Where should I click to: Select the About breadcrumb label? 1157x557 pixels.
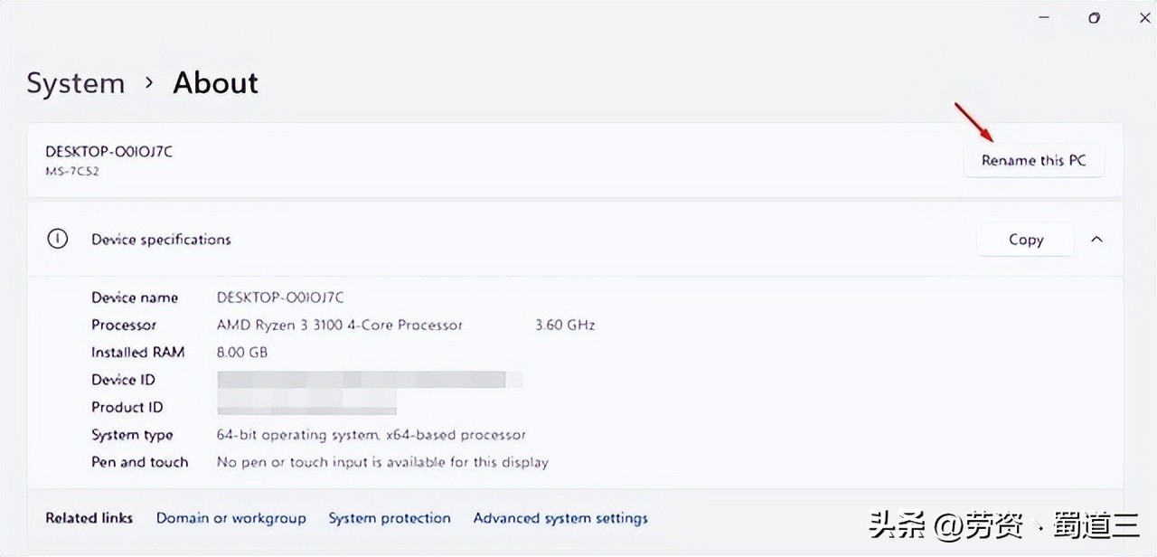pyautogui.click(x=215, y=82)
